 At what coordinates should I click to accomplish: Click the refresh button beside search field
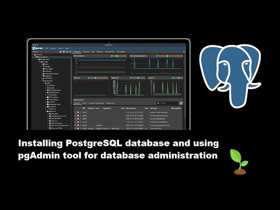[181, 103]
